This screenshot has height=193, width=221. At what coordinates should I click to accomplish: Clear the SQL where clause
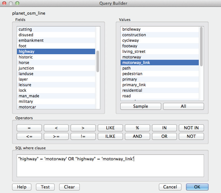[x=69, y=187]
